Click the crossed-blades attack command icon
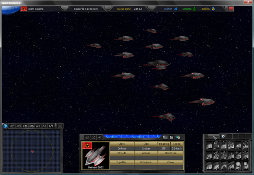The image size is (254, 175). 209,155
